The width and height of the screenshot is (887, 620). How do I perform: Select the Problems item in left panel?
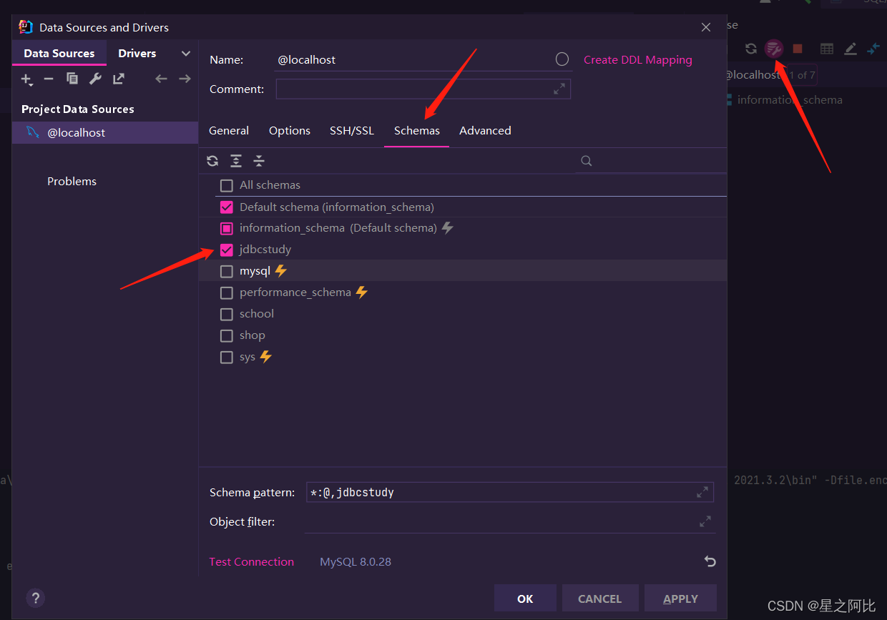click(72, 181)
